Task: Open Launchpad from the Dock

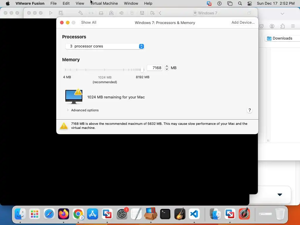Action: [35, 214]
